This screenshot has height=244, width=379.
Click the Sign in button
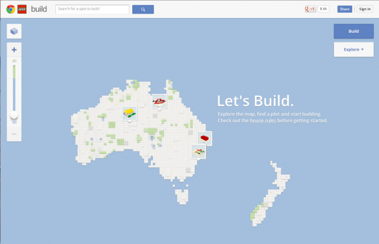tap(365, 9)
